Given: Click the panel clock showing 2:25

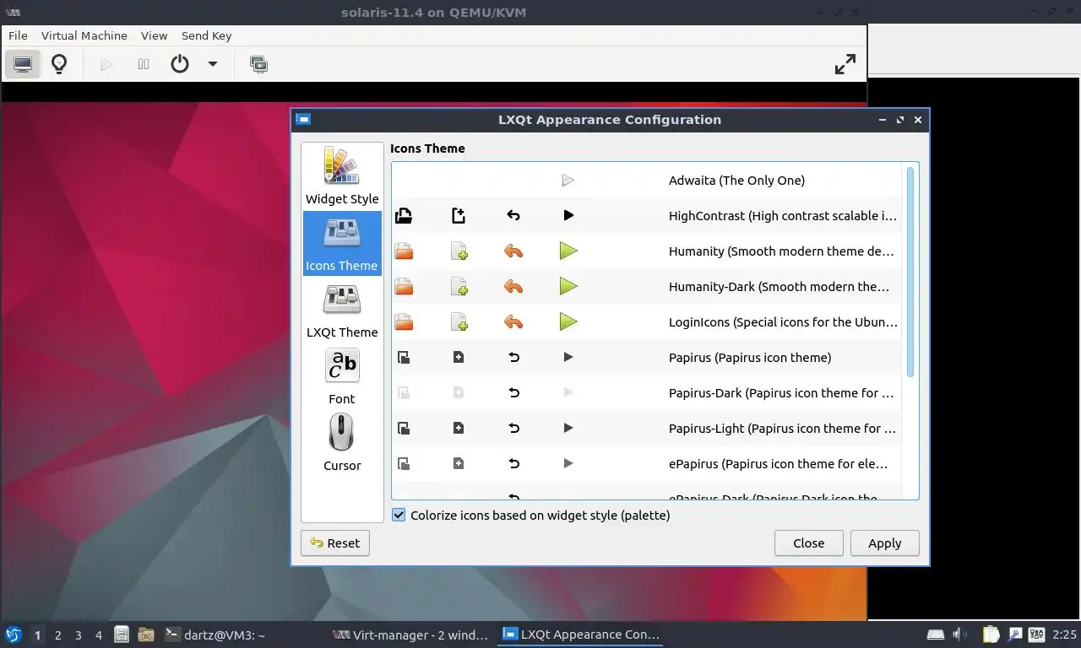Looking at the screenshot, I should pyautogui.click(x=1064, y=634).
